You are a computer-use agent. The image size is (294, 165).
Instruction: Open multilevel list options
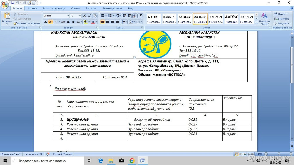[x=118, y=16]
